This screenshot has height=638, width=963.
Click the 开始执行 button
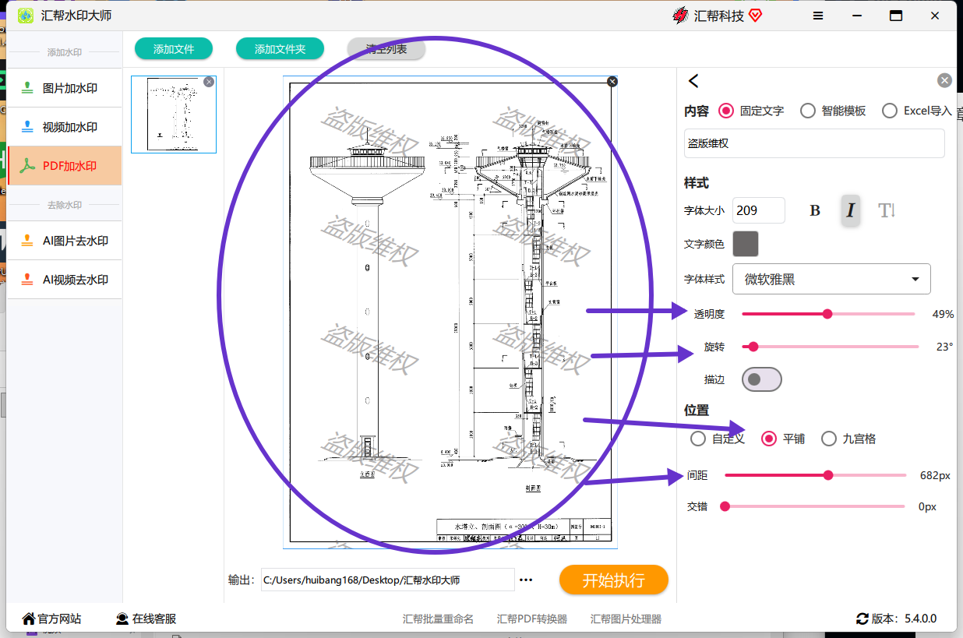(x=614, y=580)
